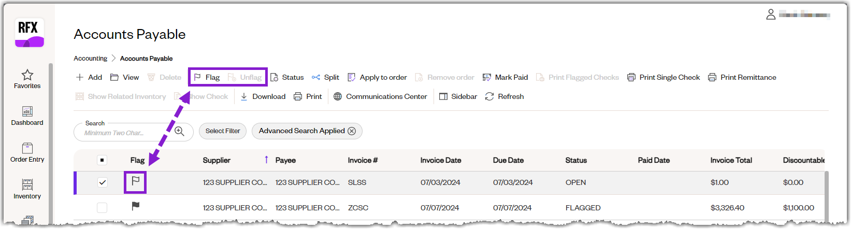This screenshot has width=851, height=229.
Task: Click the table vertical scrollbar
Action: pyautogui.click(x=826, y=197)
